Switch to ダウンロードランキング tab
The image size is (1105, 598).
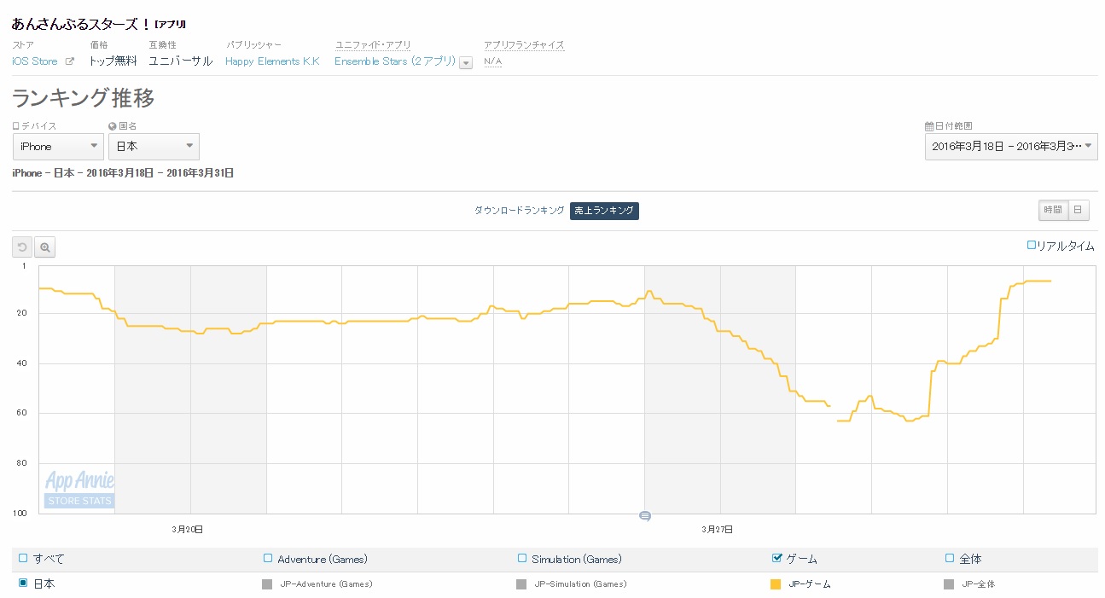(x=519, y=211)
